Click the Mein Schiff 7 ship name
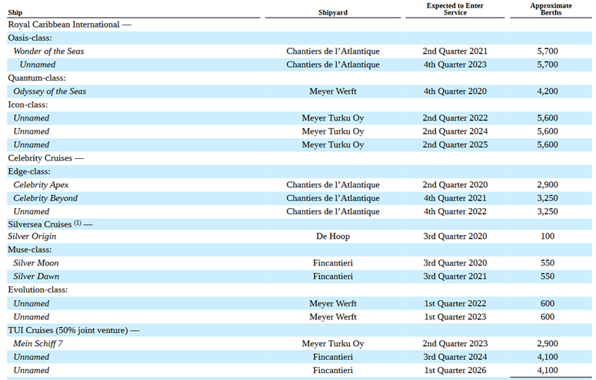This screenshot has width=596, height=380. [38, 344]
